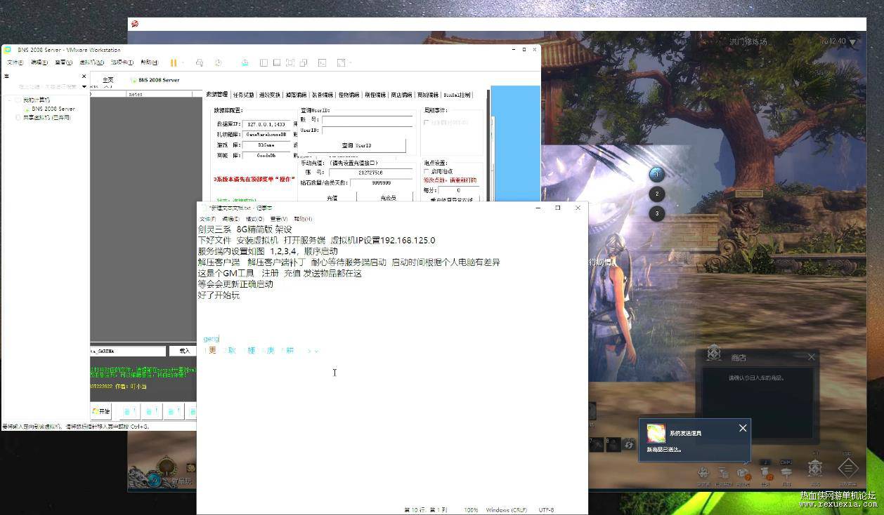Open the Notepad 格式 menu

(254, 219)
